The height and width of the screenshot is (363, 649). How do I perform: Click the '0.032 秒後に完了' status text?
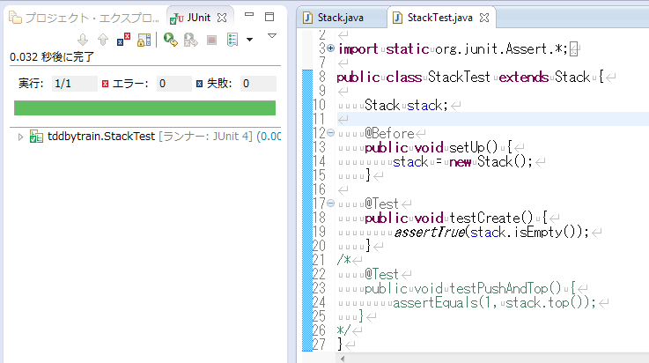coord(52,56)
